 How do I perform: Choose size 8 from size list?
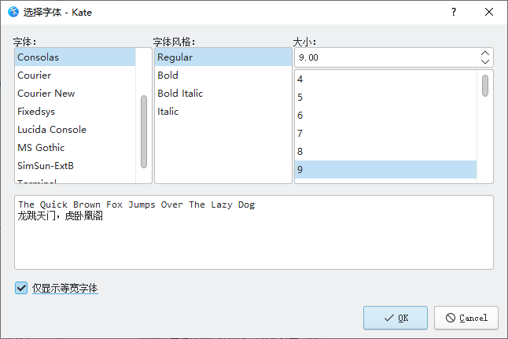pos(300,151)
